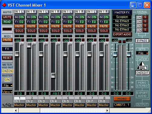The width and height of the screenshot is (152, 114).
Task: Click the In meter button on channel 2
Action: 34,44
